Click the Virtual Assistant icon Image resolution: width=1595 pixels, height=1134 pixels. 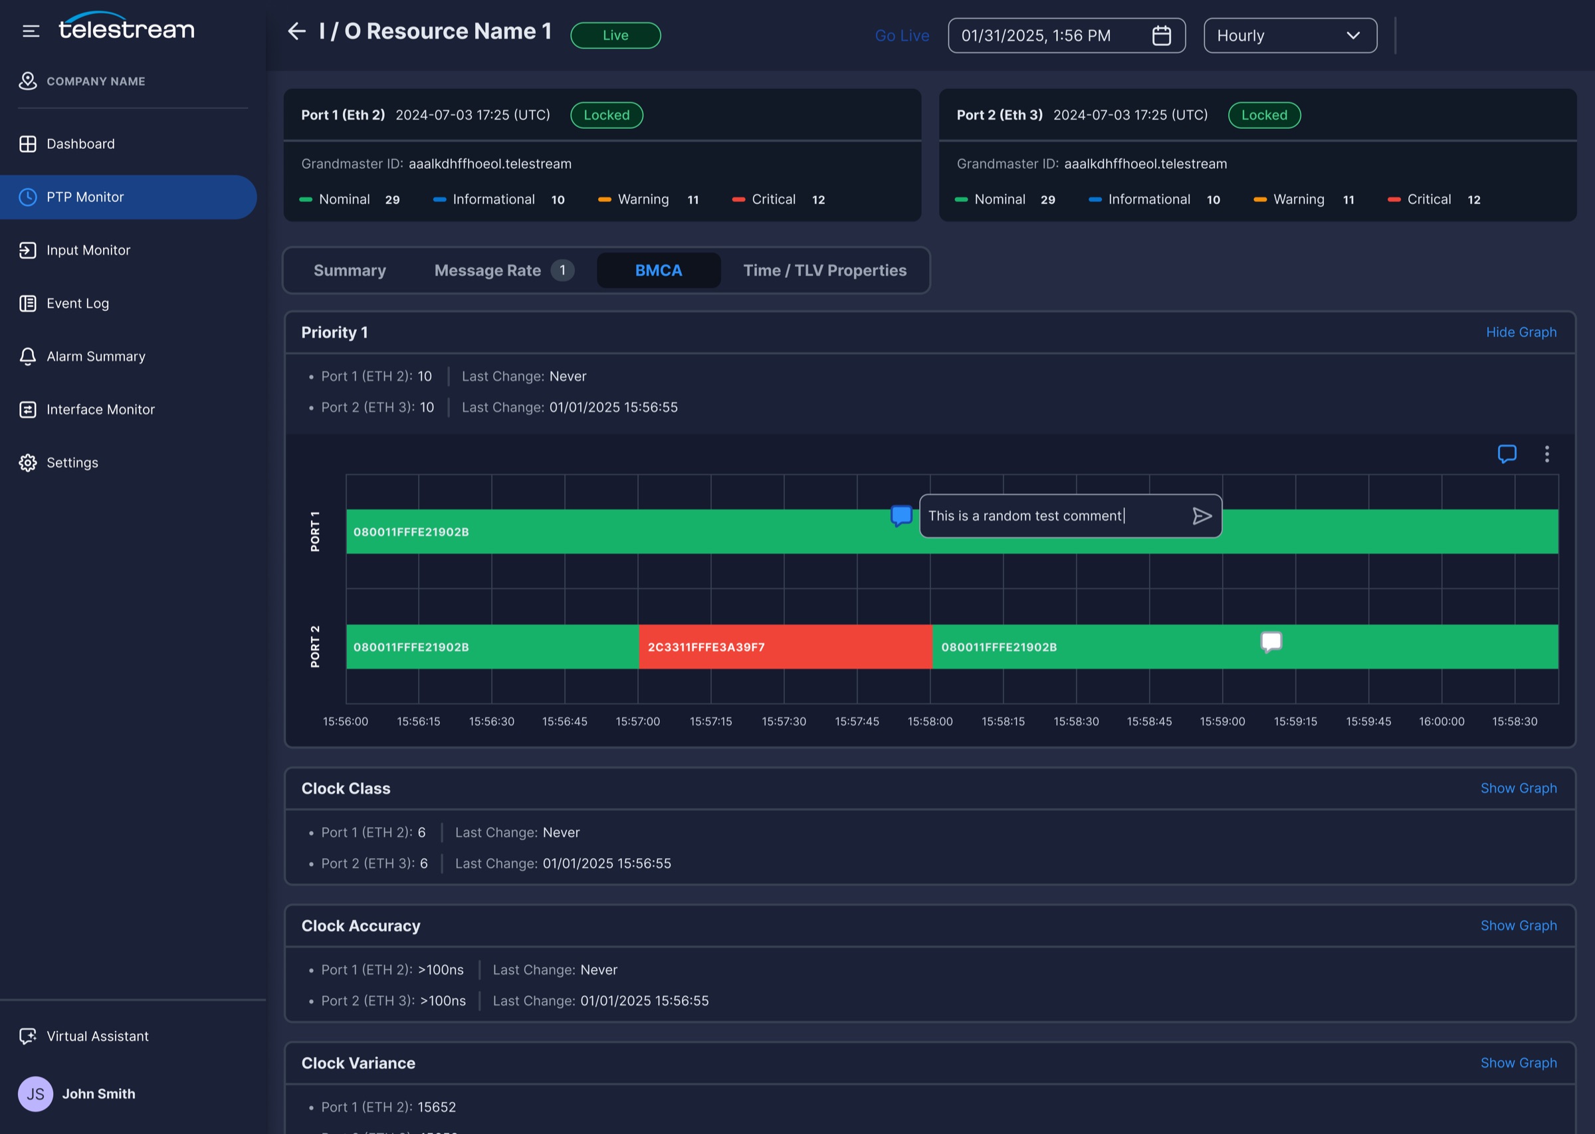tap(28, 1036)
